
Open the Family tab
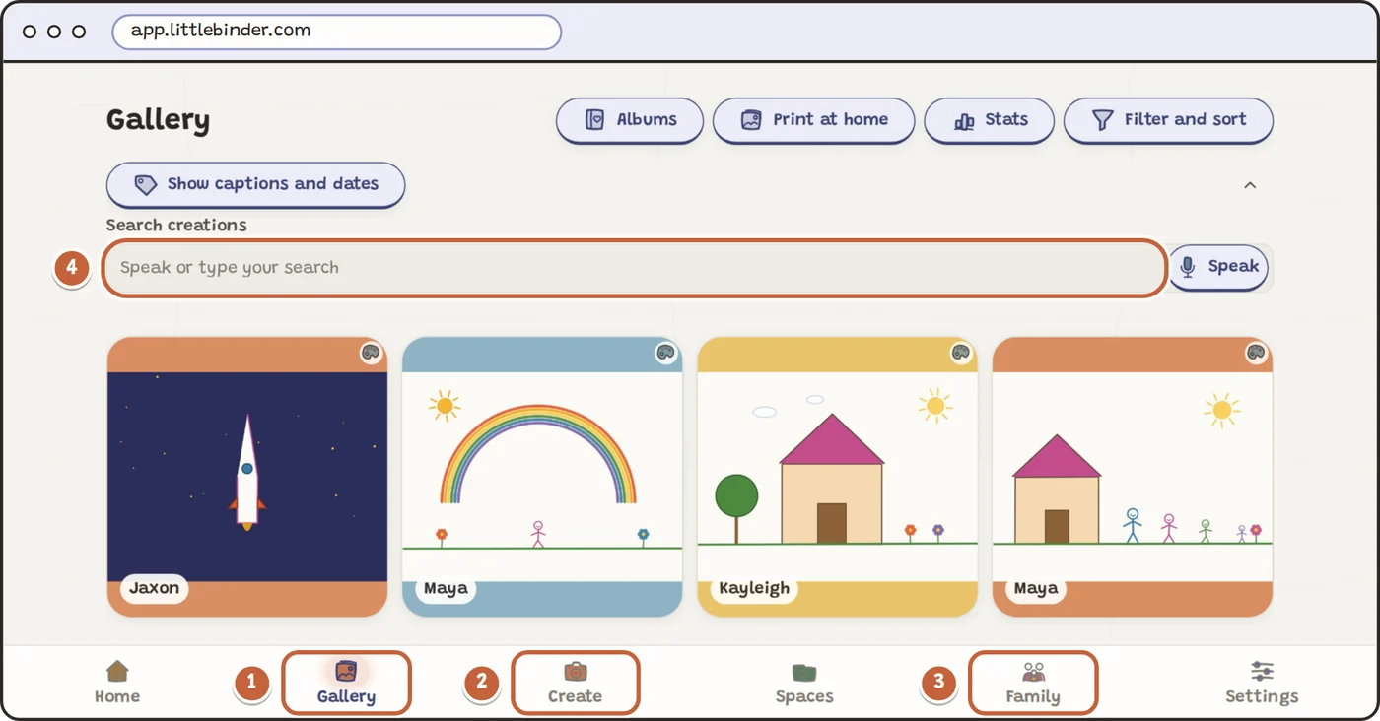coord(1033,683)
